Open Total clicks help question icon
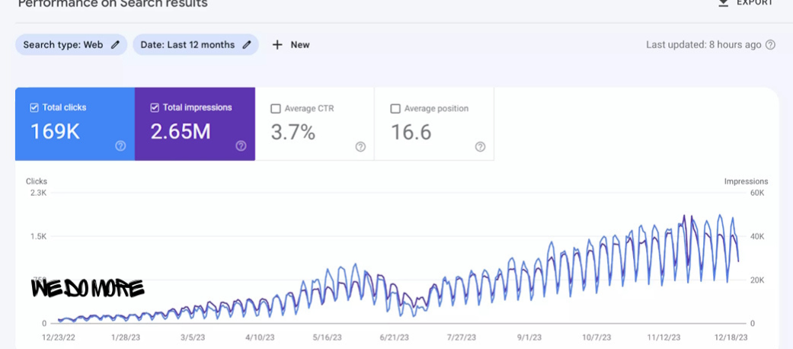Viewport: 793px width, 349px height. 120,146
